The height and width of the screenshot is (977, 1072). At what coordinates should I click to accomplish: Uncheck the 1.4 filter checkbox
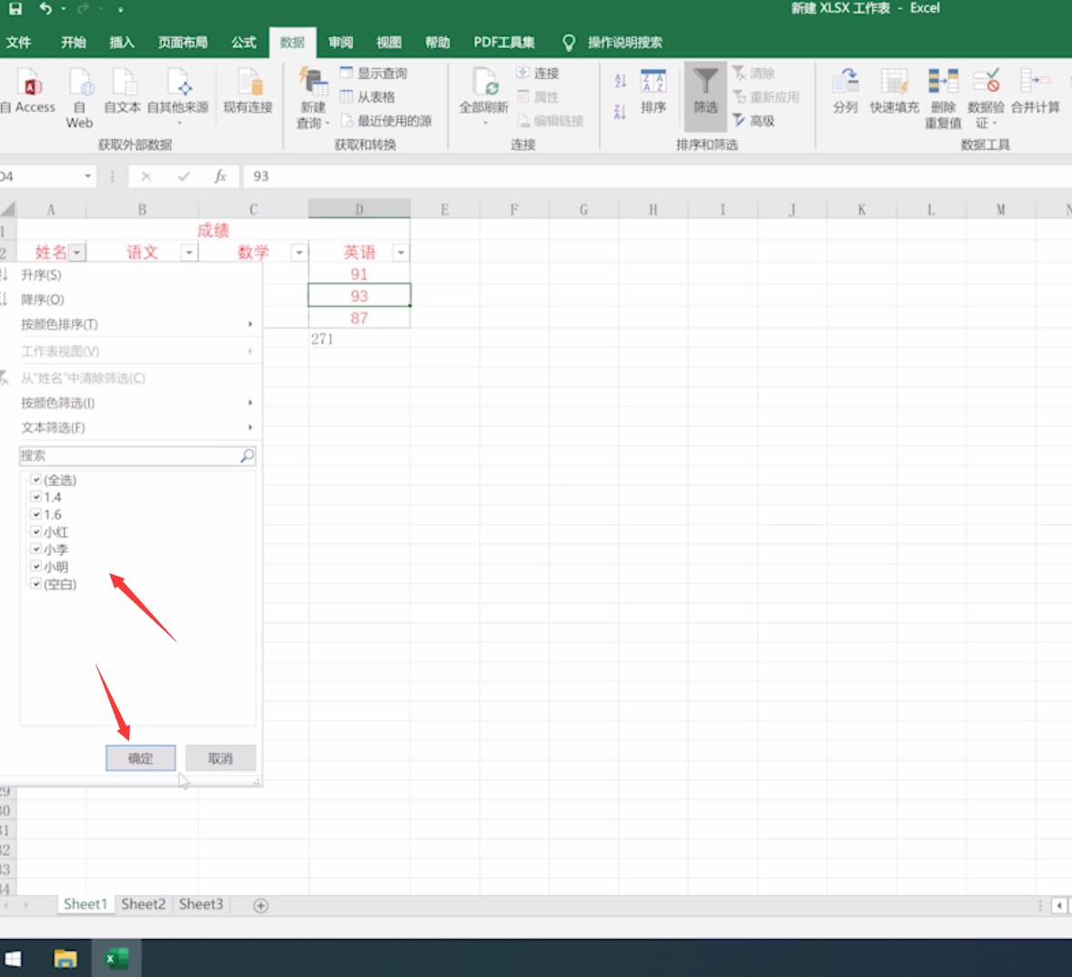36,497
